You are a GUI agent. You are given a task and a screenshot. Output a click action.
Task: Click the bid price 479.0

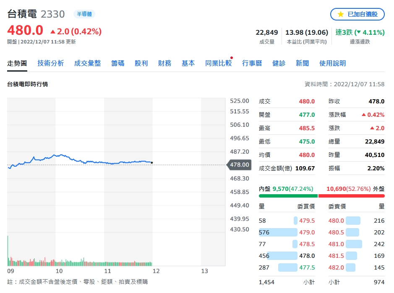[x=307, y=232]
